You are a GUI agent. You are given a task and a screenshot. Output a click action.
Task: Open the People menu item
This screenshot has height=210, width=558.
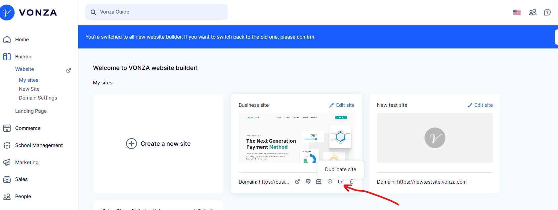23,196
